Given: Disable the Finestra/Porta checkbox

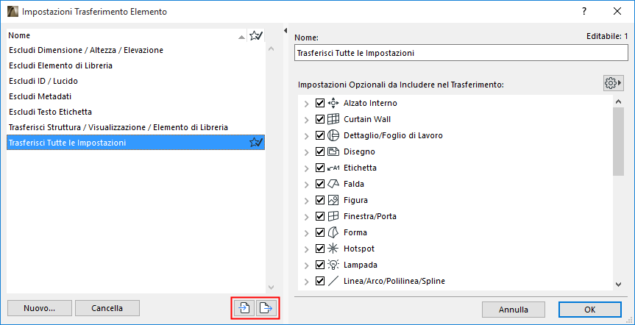Looking at the screenshot, I should [x=319, y=216].
